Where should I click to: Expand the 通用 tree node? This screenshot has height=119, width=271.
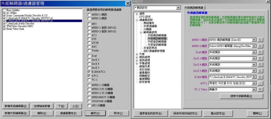(137, 14)
